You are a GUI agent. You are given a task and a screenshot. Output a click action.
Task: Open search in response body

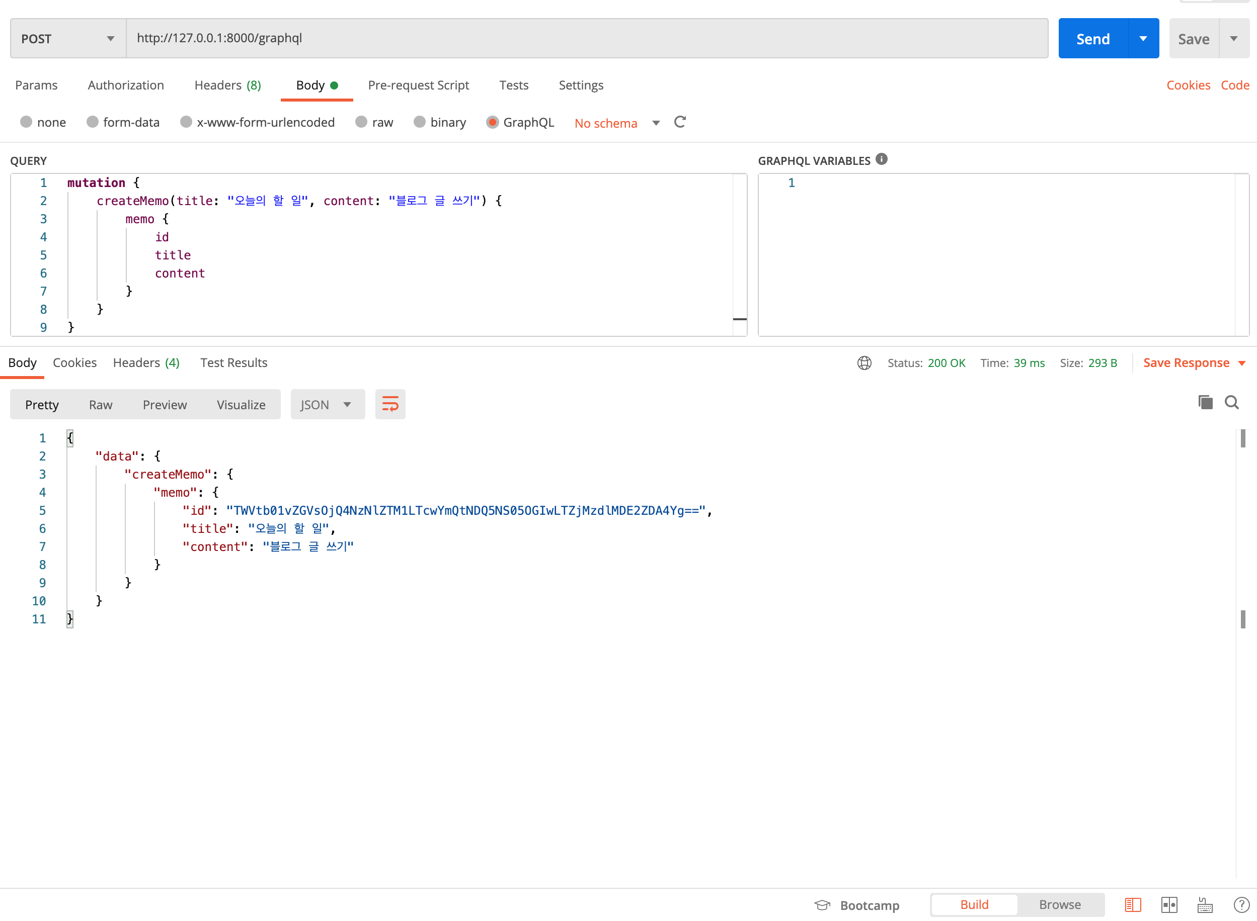1232,403
